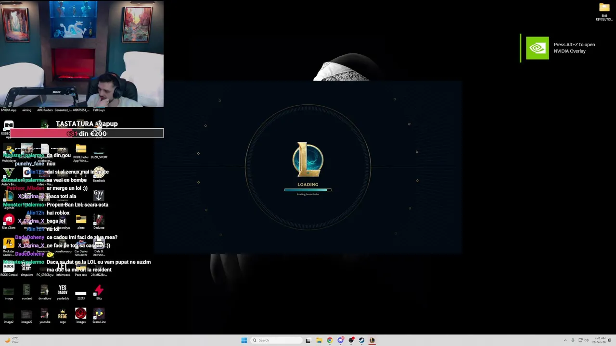The height and width of the screenshot is (346, 616).
Task: Open the taskbar clock and date
Action: pos(599,340)
